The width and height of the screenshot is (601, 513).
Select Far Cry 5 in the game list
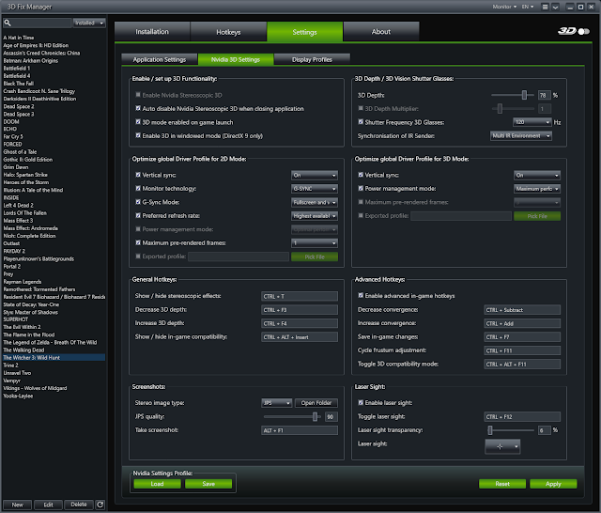click(13, 136)
